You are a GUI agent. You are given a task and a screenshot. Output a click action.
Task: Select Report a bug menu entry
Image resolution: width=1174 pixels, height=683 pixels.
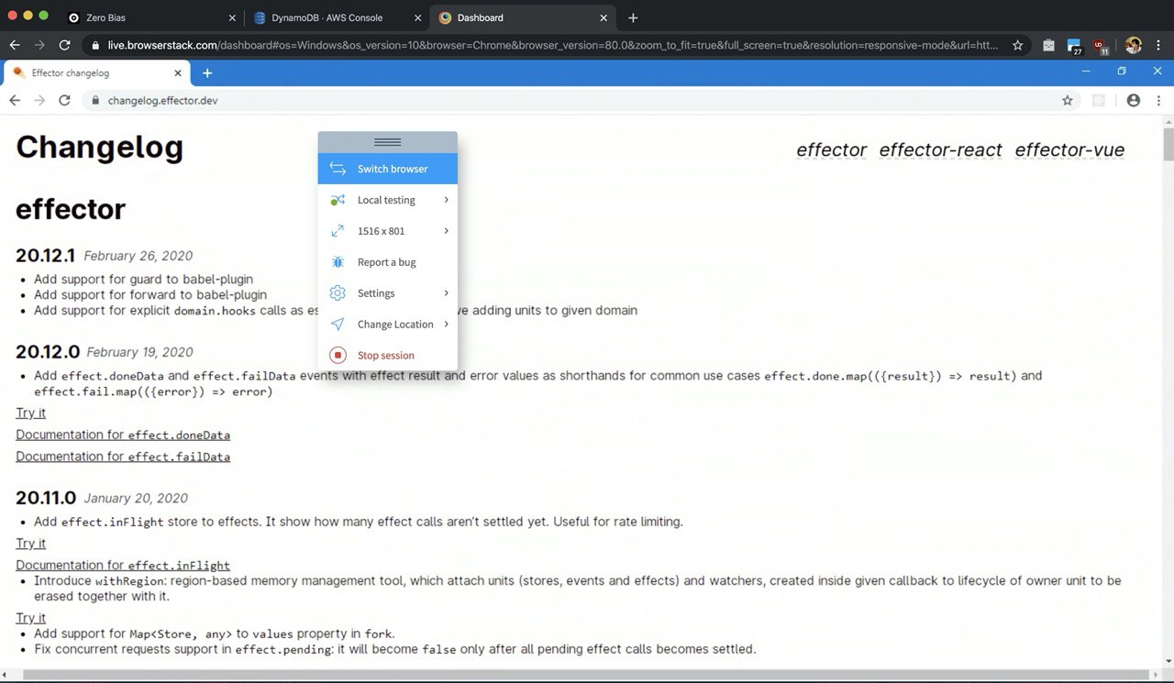coord(388,262)
